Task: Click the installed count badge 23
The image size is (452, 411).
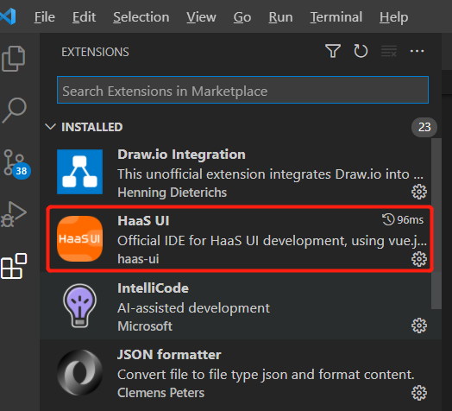Action: pos(424,127)
